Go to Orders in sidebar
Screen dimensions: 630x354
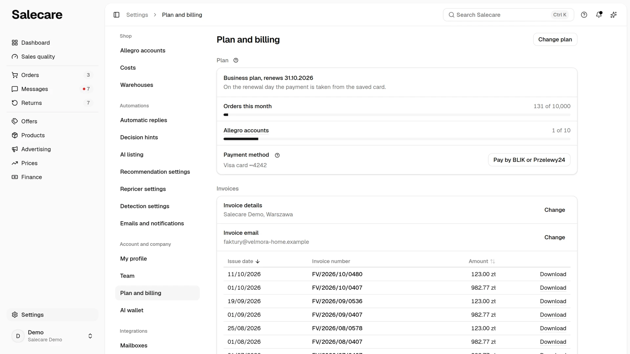coord(52,75)
